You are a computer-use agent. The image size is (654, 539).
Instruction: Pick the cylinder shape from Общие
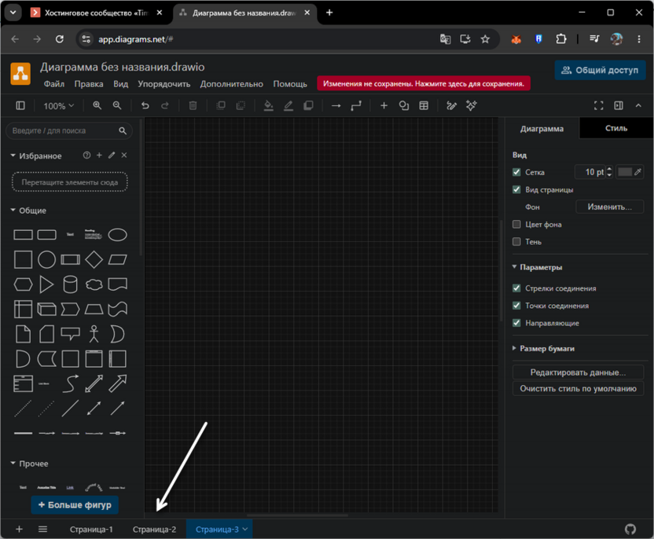click(70, 284)
